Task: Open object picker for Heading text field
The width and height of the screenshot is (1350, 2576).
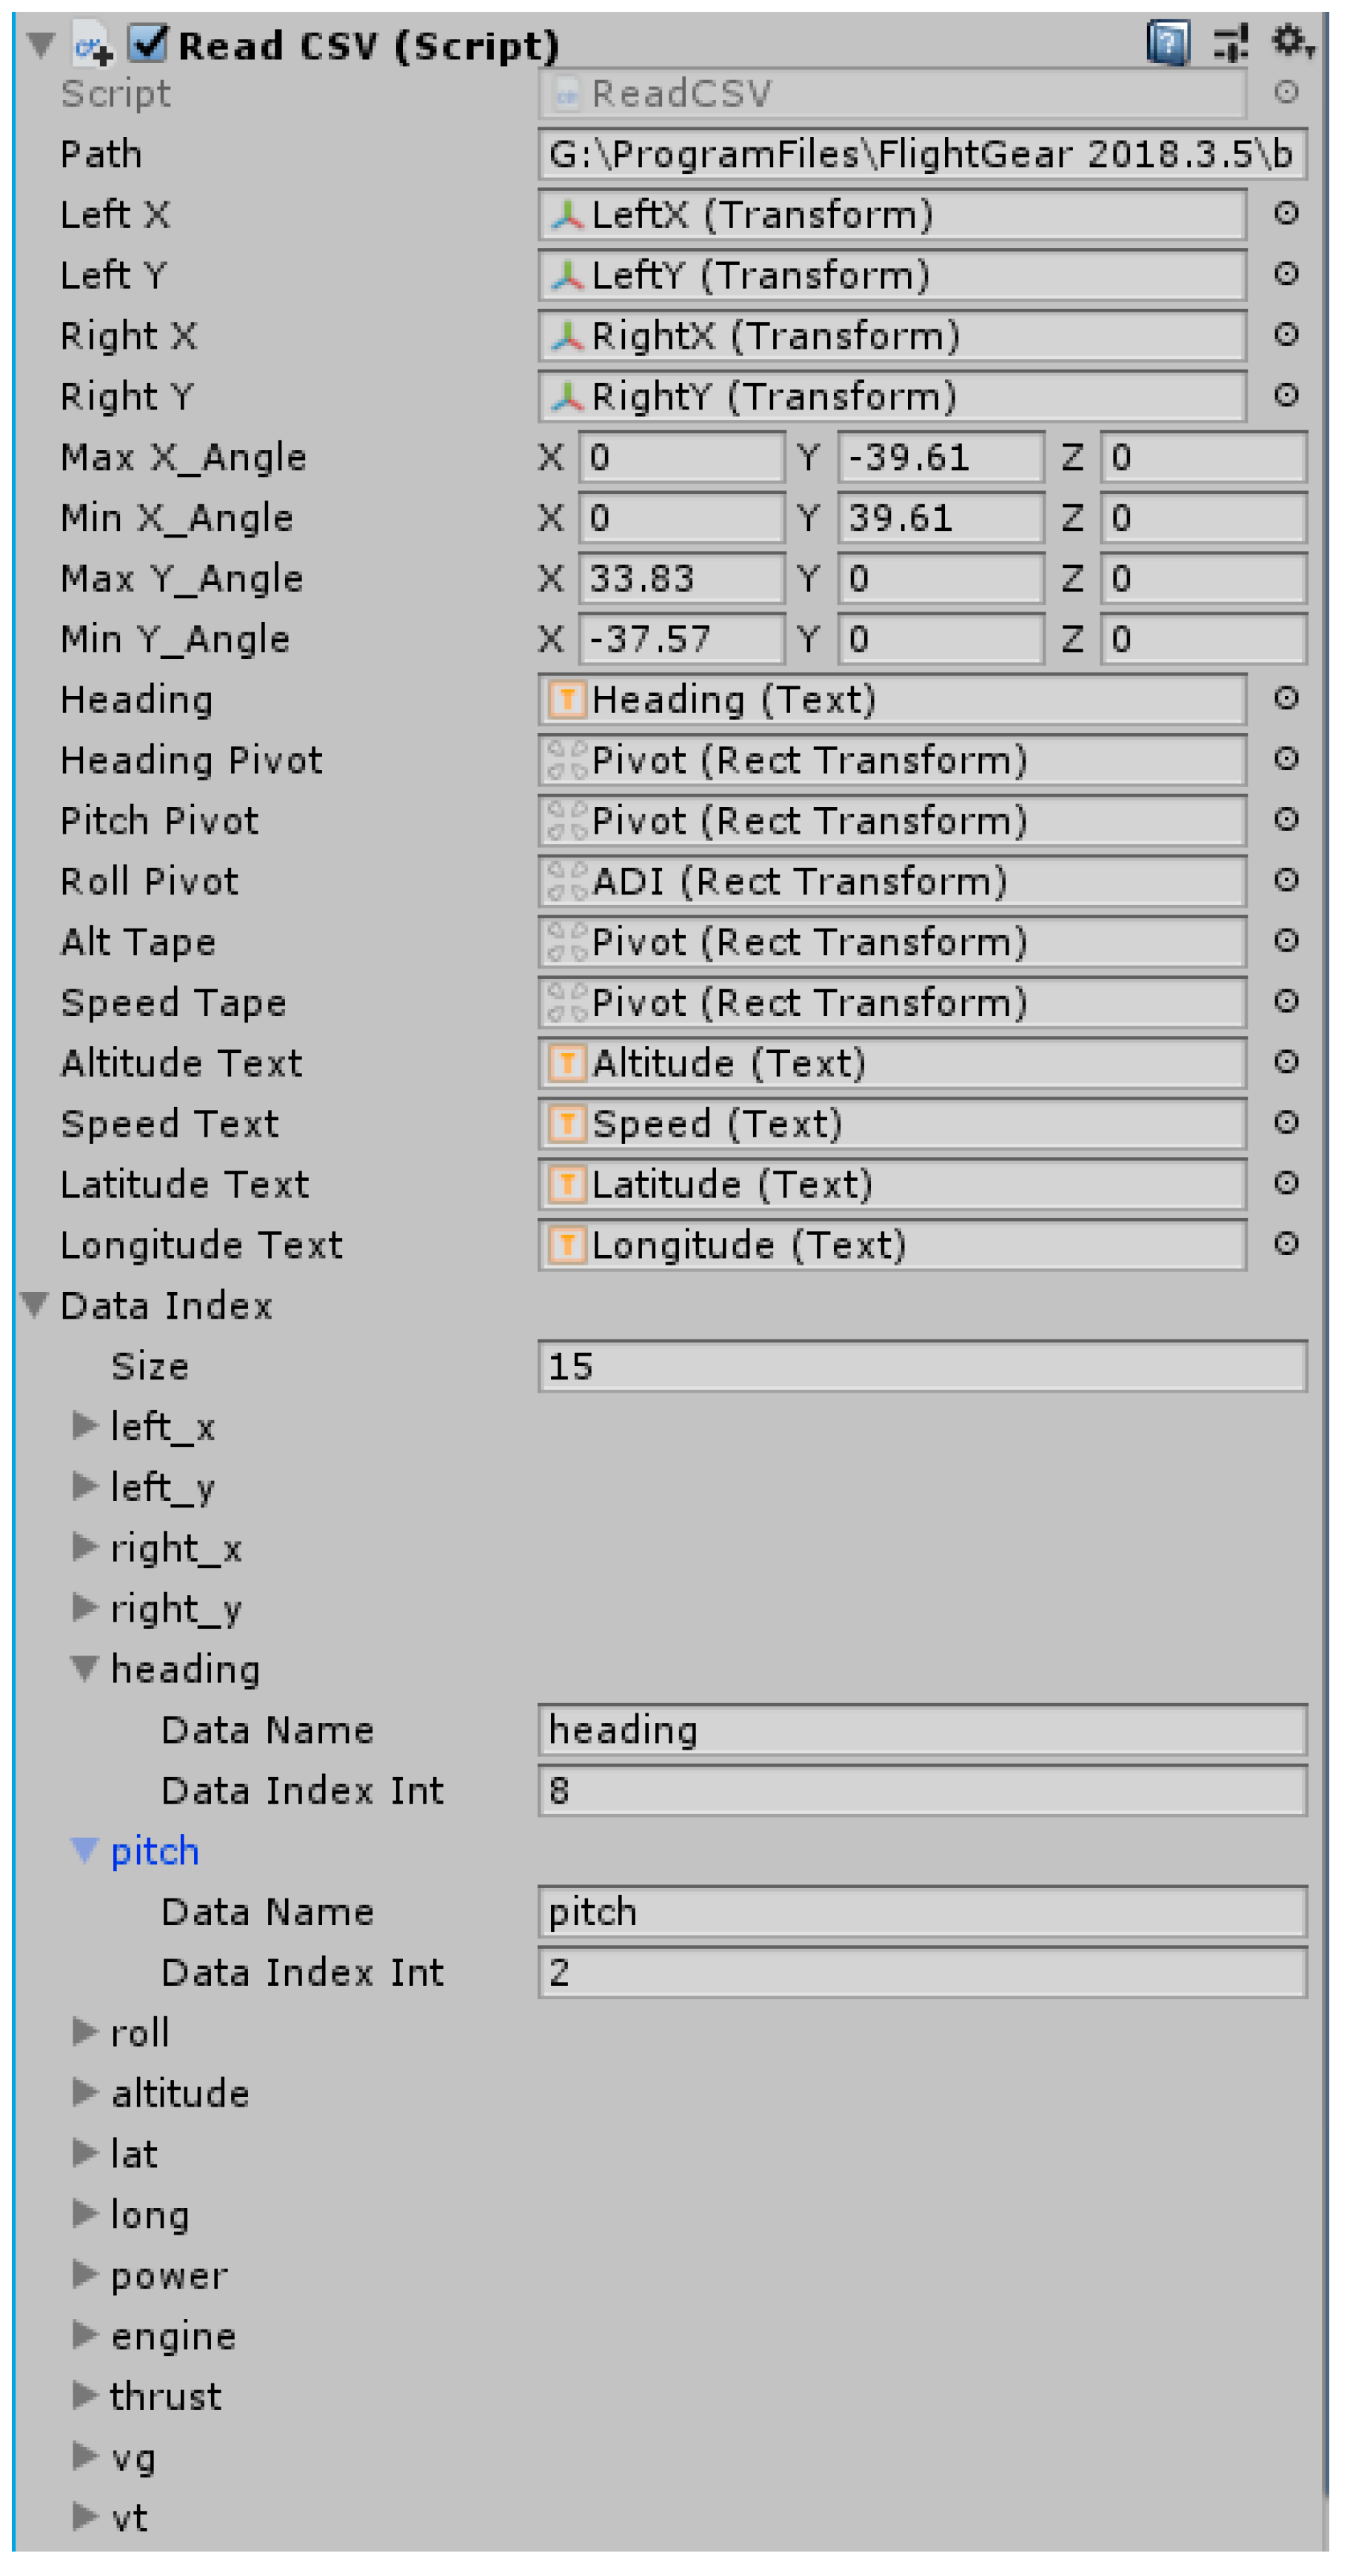Action: click(1286, 698)
